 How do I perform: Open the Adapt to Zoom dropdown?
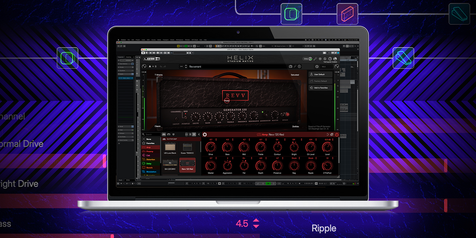pyautogui.click(x=281, y=46)
